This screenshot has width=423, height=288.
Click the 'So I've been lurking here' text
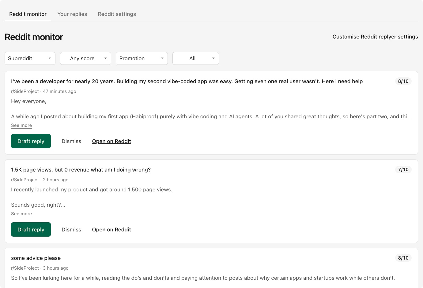(203, 278)
